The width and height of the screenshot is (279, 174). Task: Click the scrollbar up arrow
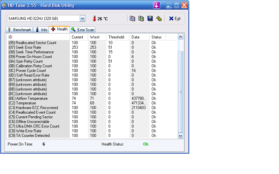coord(181,37)
